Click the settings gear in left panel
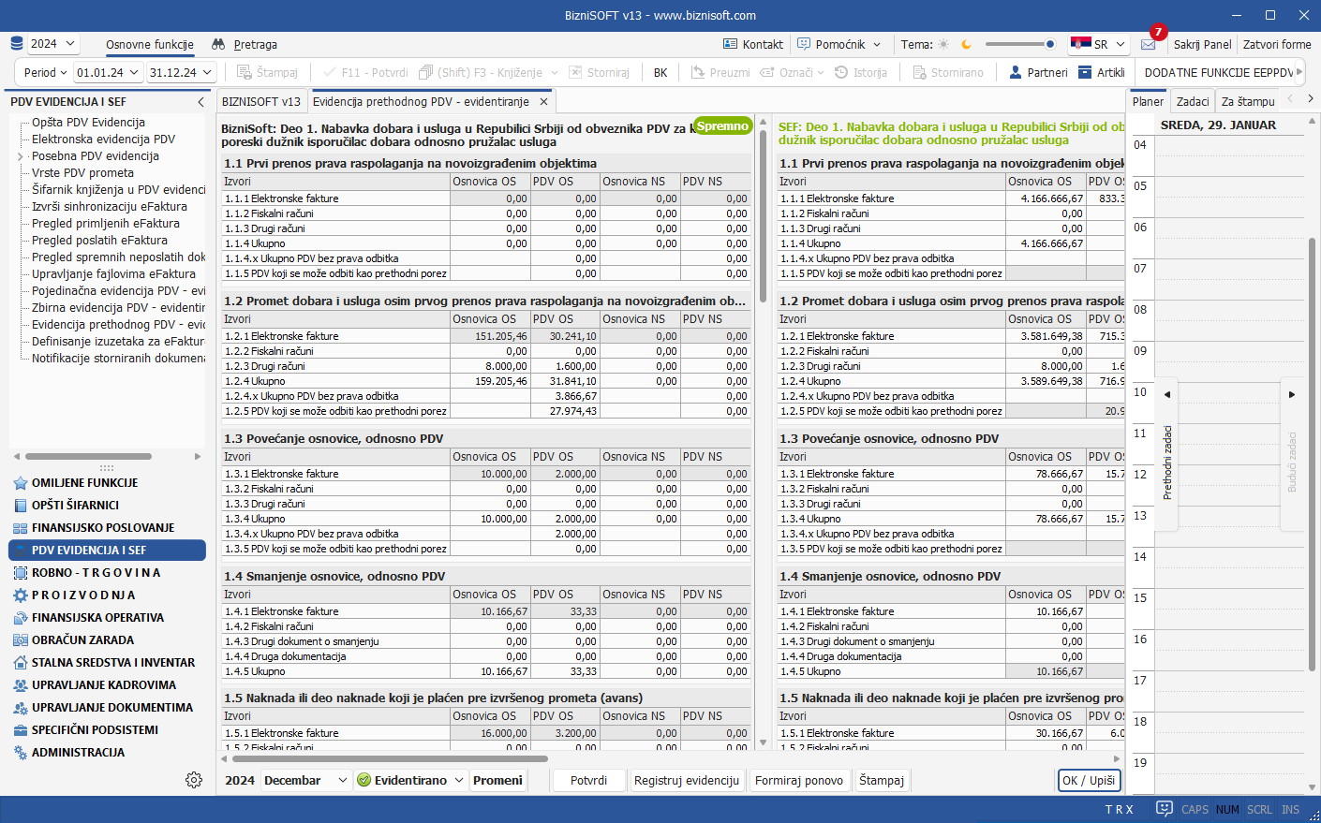 point(194,780)
